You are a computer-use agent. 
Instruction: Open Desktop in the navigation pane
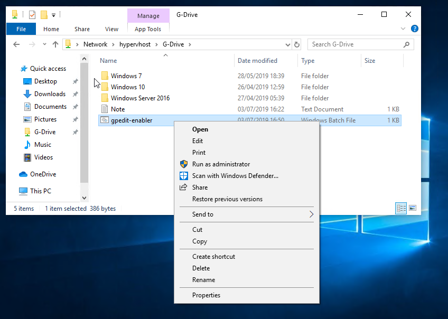[x=45, y=81]
